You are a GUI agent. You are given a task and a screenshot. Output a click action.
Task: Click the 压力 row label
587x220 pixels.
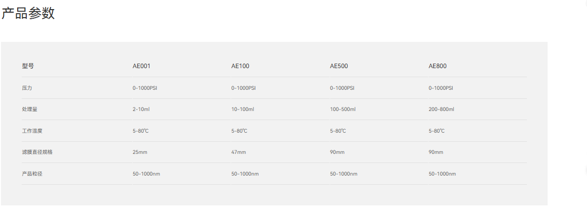tap(27, 88)
